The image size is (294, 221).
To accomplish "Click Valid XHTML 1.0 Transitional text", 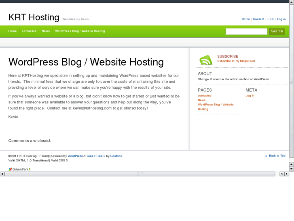I will (x=28, y=161).
